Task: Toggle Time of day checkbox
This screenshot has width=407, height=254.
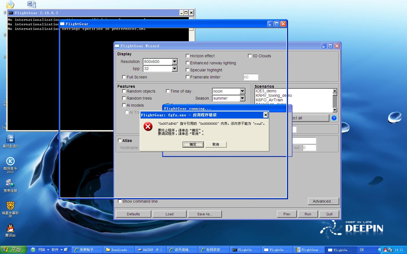Action: pyautogui.click(x=168, y=91)
